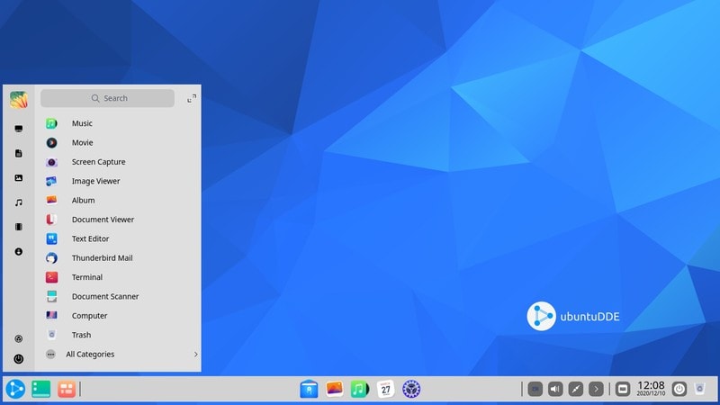Click the orange show desktop dock icon
This screenshot has width=720, height=405.
(x=67, y=390)
